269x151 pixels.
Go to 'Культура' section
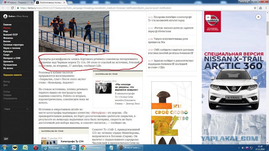(x=8, y=51)
